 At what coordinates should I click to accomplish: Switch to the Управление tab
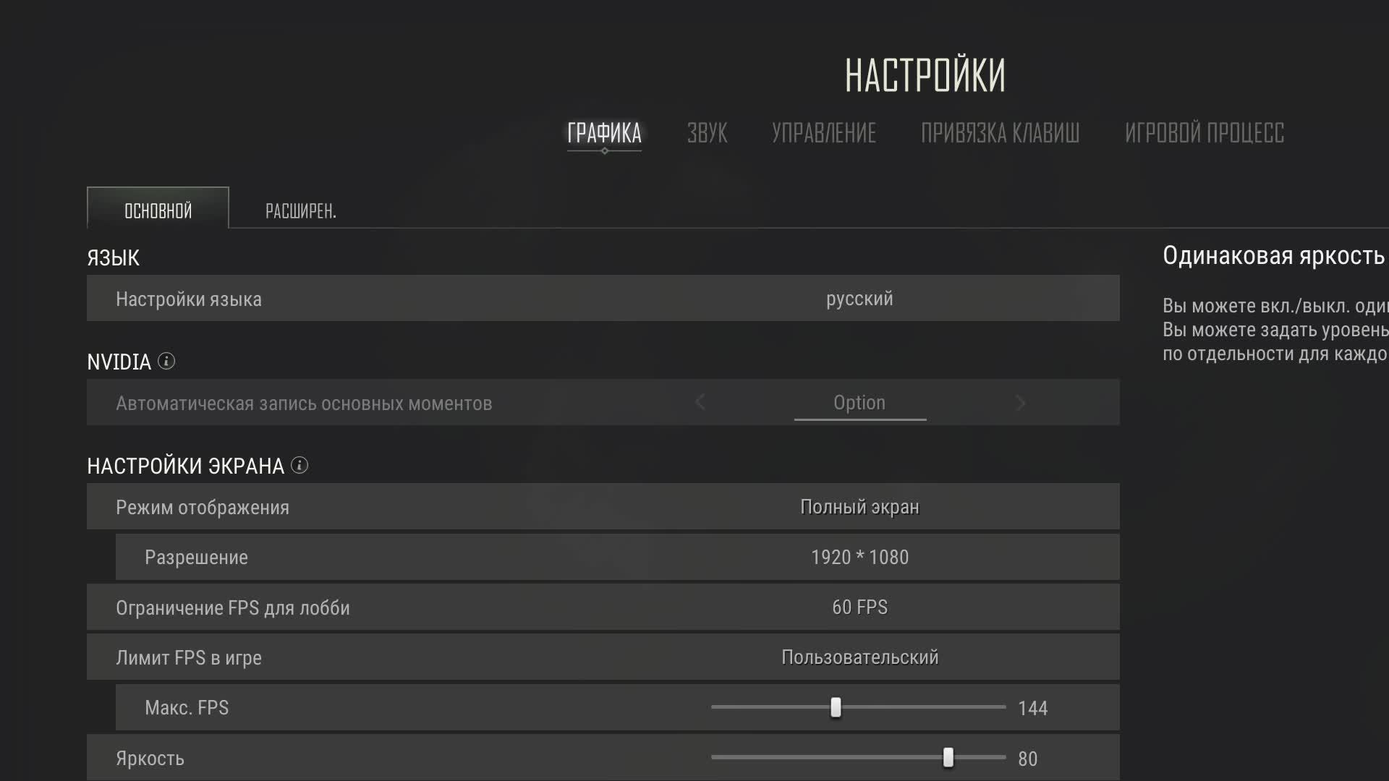(823, 133)
